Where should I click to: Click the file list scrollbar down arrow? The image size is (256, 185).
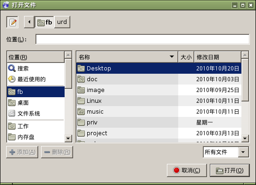point(245,139)
